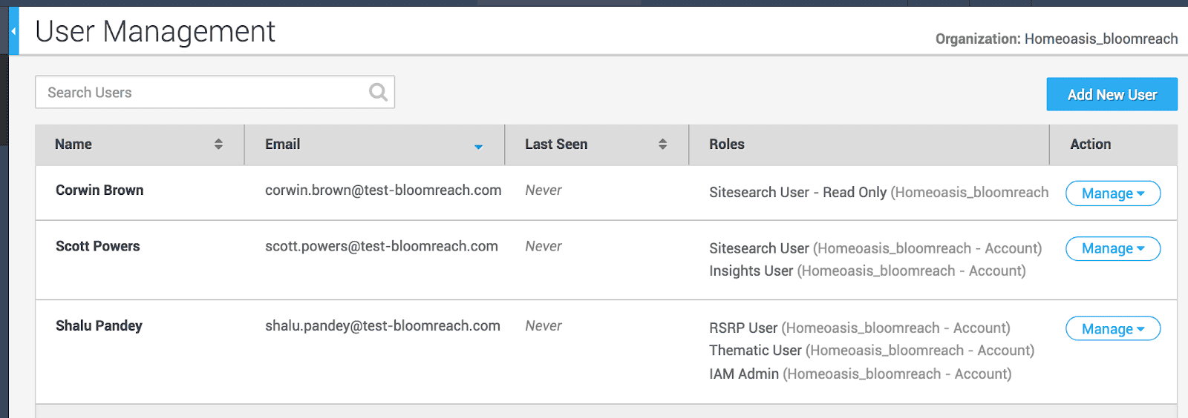Select user name Shalu Pandey
This screenshot has height=418, width=1188.
tap(99, 326)
